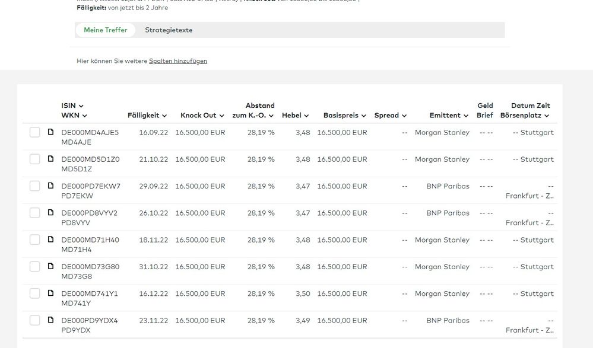Sort by Knock Out column header
Screen dimensions: 593x348
(x=202, y=116)
